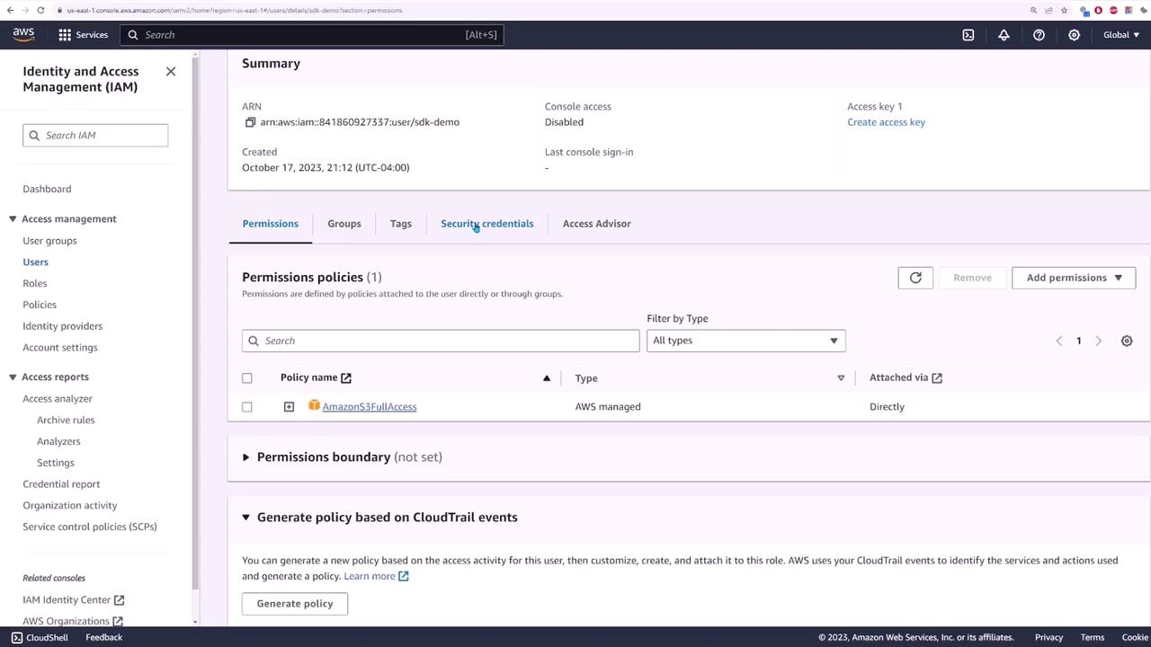Open the console settings gear in header
Viewport: 1151px width, 647px height.
tap(1074, 35)
